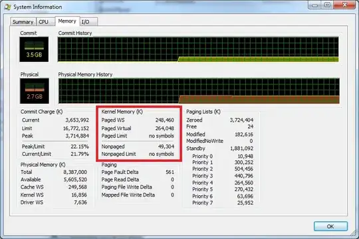Click the OK button

330,226
